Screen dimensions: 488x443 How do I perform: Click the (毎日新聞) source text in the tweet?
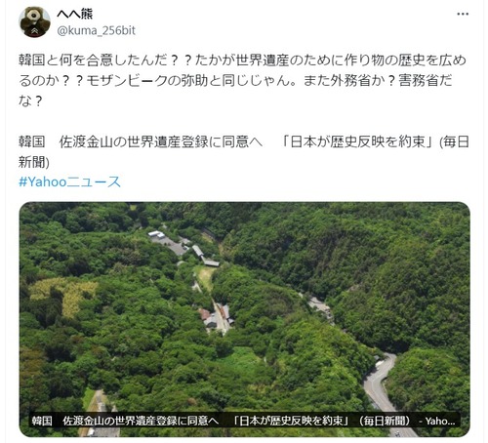[x=454, y=141]
